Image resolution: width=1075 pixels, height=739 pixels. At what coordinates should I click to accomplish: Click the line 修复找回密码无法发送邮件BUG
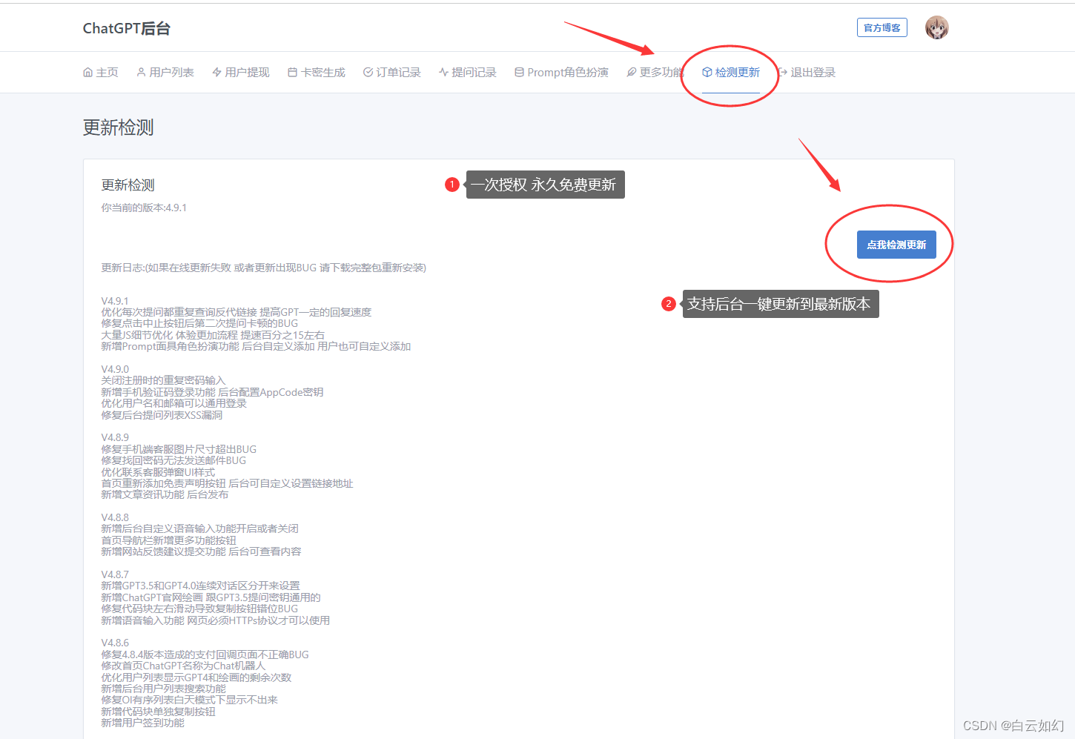coord(173,460)
